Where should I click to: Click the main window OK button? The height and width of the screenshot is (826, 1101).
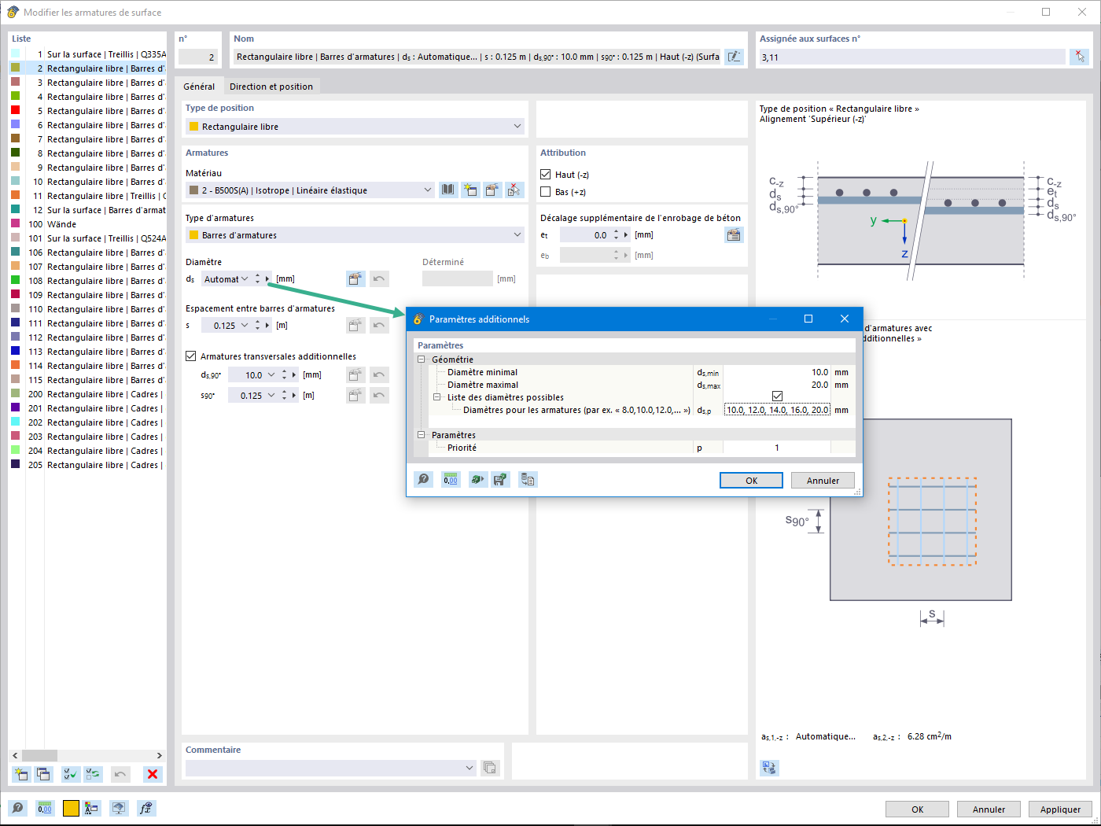(x=917, y=809)
